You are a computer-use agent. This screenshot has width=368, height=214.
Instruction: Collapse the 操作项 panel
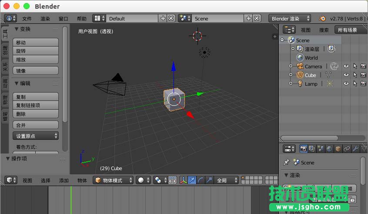[x=8, y=159]
